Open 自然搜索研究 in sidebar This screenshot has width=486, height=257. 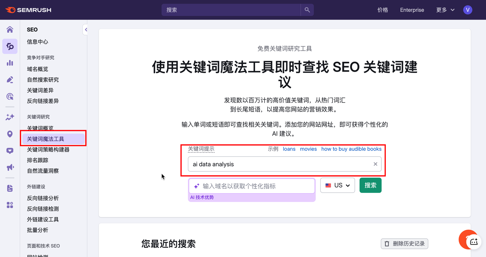click(43, 80)
